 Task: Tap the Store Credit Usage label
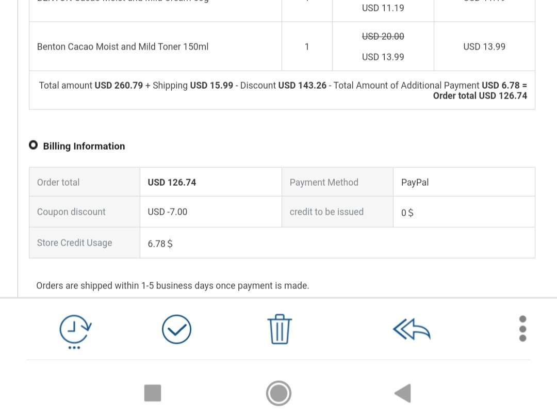pos(74,243)
